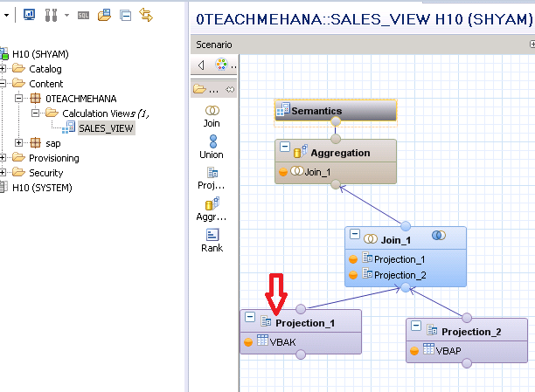Select the Provisioning folder label

pyautogui.click(x=54, y=158)
